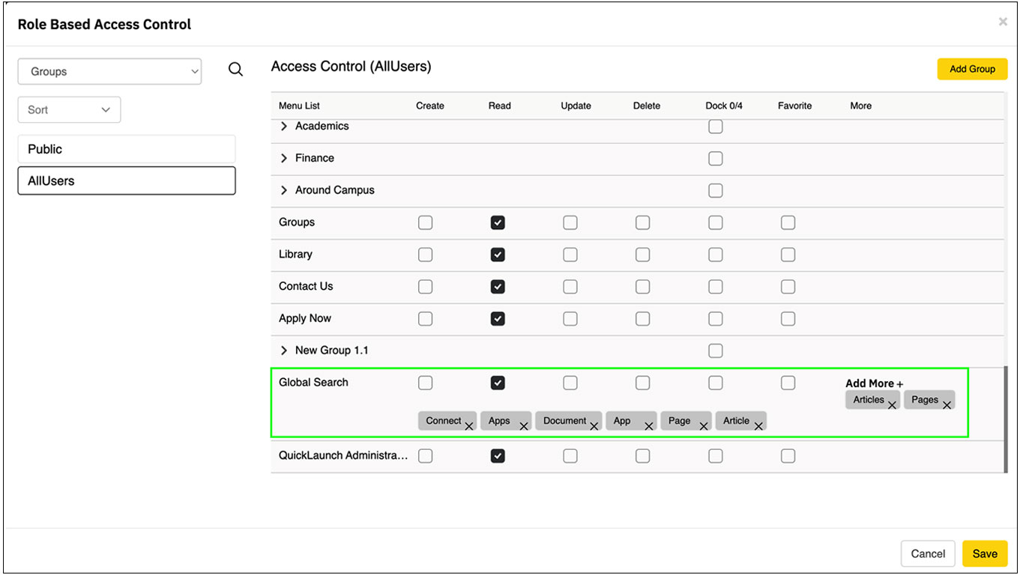Expand the Academics row

(283, 126)
